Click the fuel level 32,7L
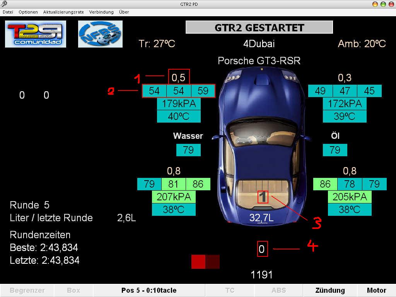The image size is (396, 297). click(x=261, y=218)
